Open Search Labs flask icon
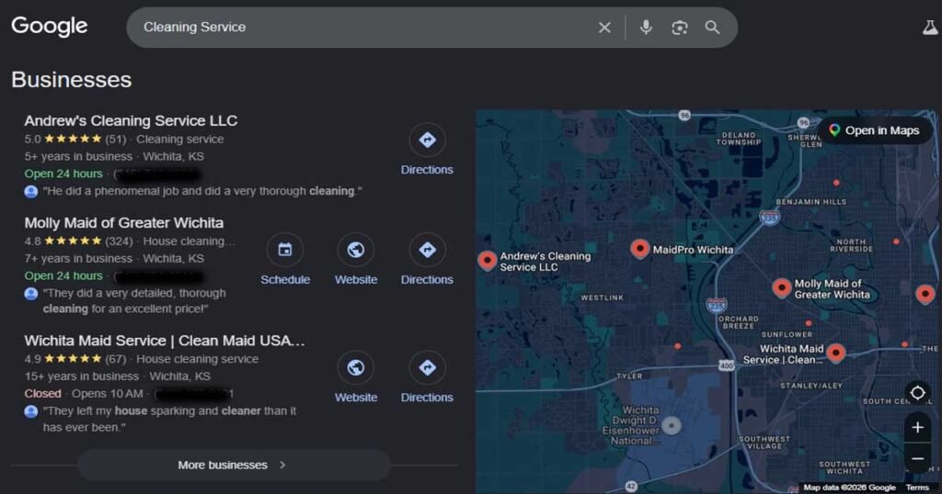The width and height of the screenshot is (942, 494). pyautogui.click(x=930, y=28)
